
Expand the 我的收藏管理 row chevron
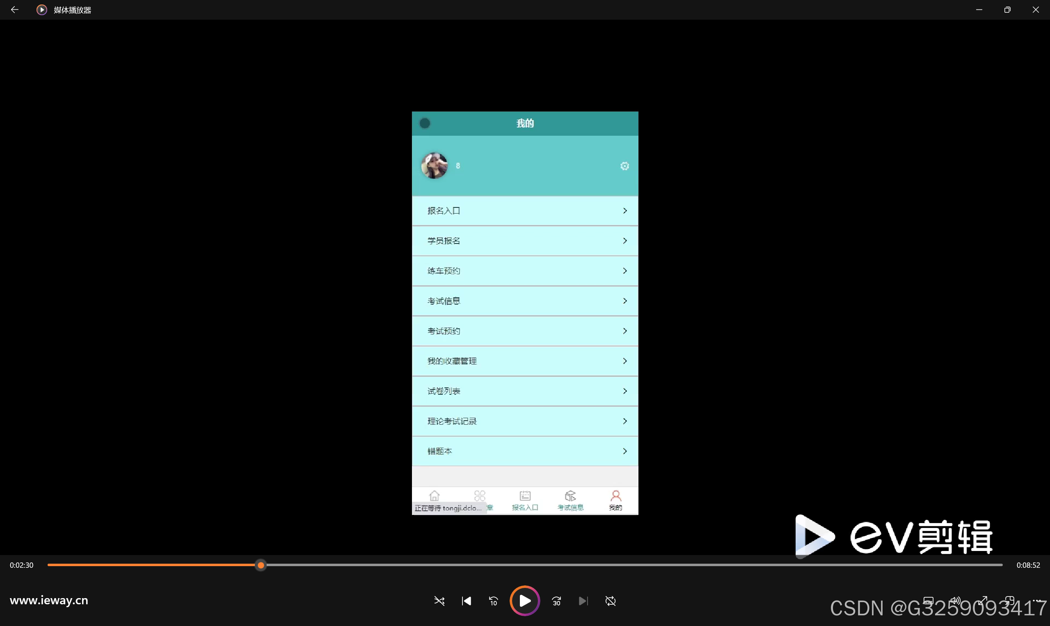pyautogui.click(x=625, y=361)
